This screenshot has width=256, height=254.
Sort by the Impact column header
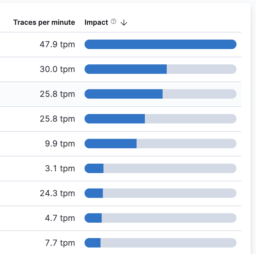[96, 22]
